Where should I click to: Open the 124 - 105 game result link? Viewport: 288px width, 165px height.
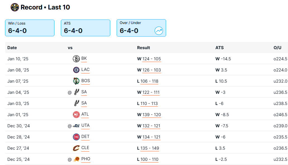coord(152,59)
